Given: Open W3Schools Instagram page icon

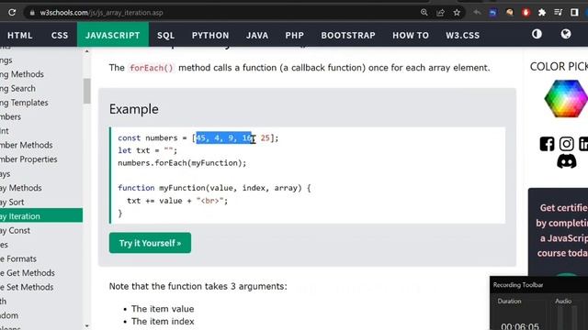Looking at the screenshot, I should click(566, 144).
